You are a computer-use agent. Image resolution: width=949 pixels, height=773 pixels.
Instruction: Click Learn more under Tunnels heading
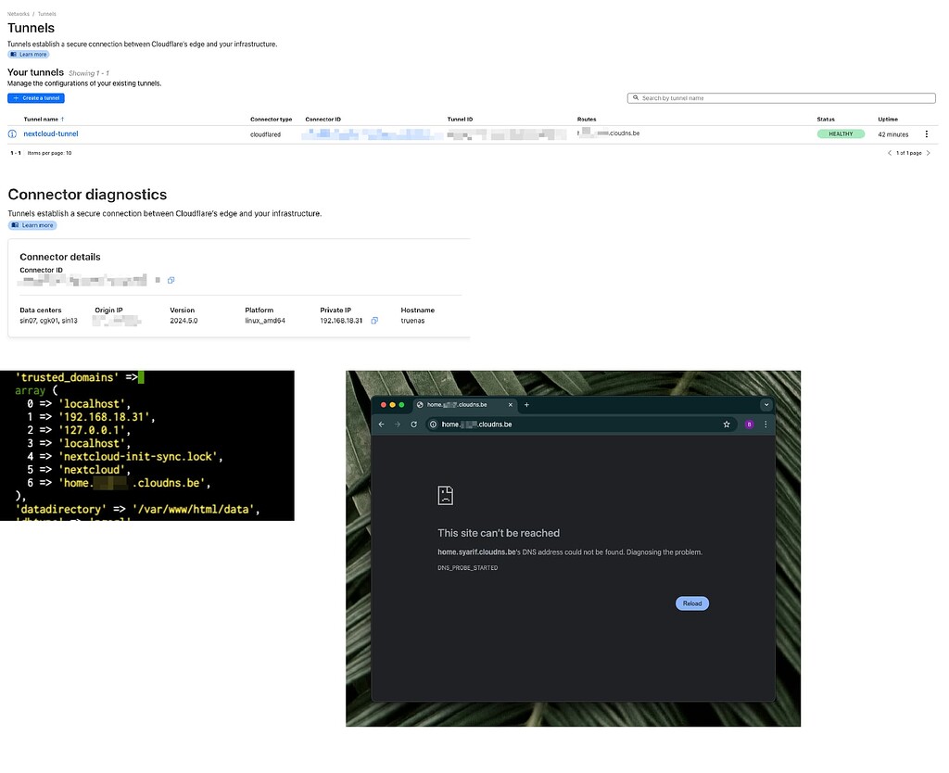pyautogui.click(x=29, y=55)
